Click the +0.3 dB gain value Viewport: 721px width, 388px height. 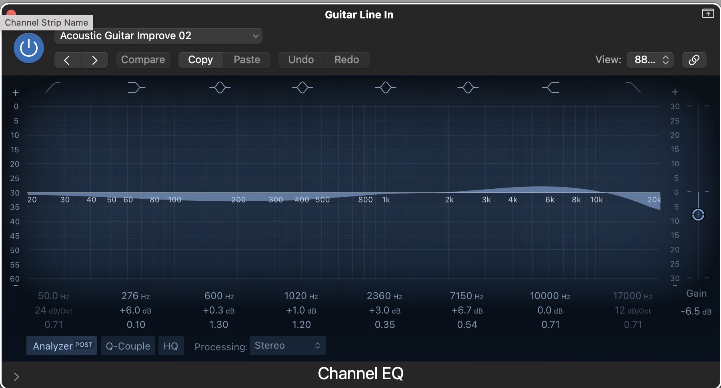pos(218,310)
